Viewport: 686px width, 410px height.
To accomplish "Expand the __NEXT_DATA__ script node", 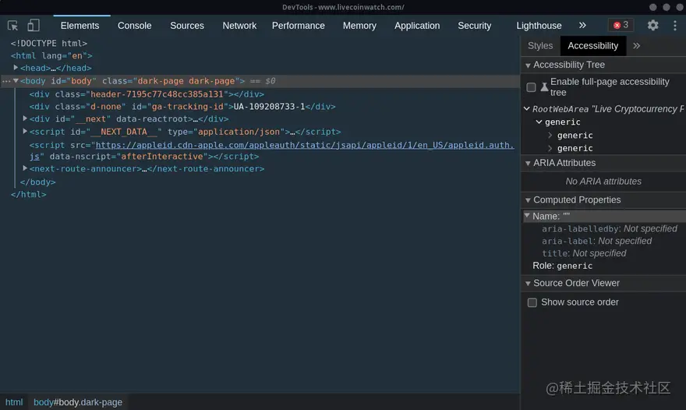I will (x=25, y=131).
